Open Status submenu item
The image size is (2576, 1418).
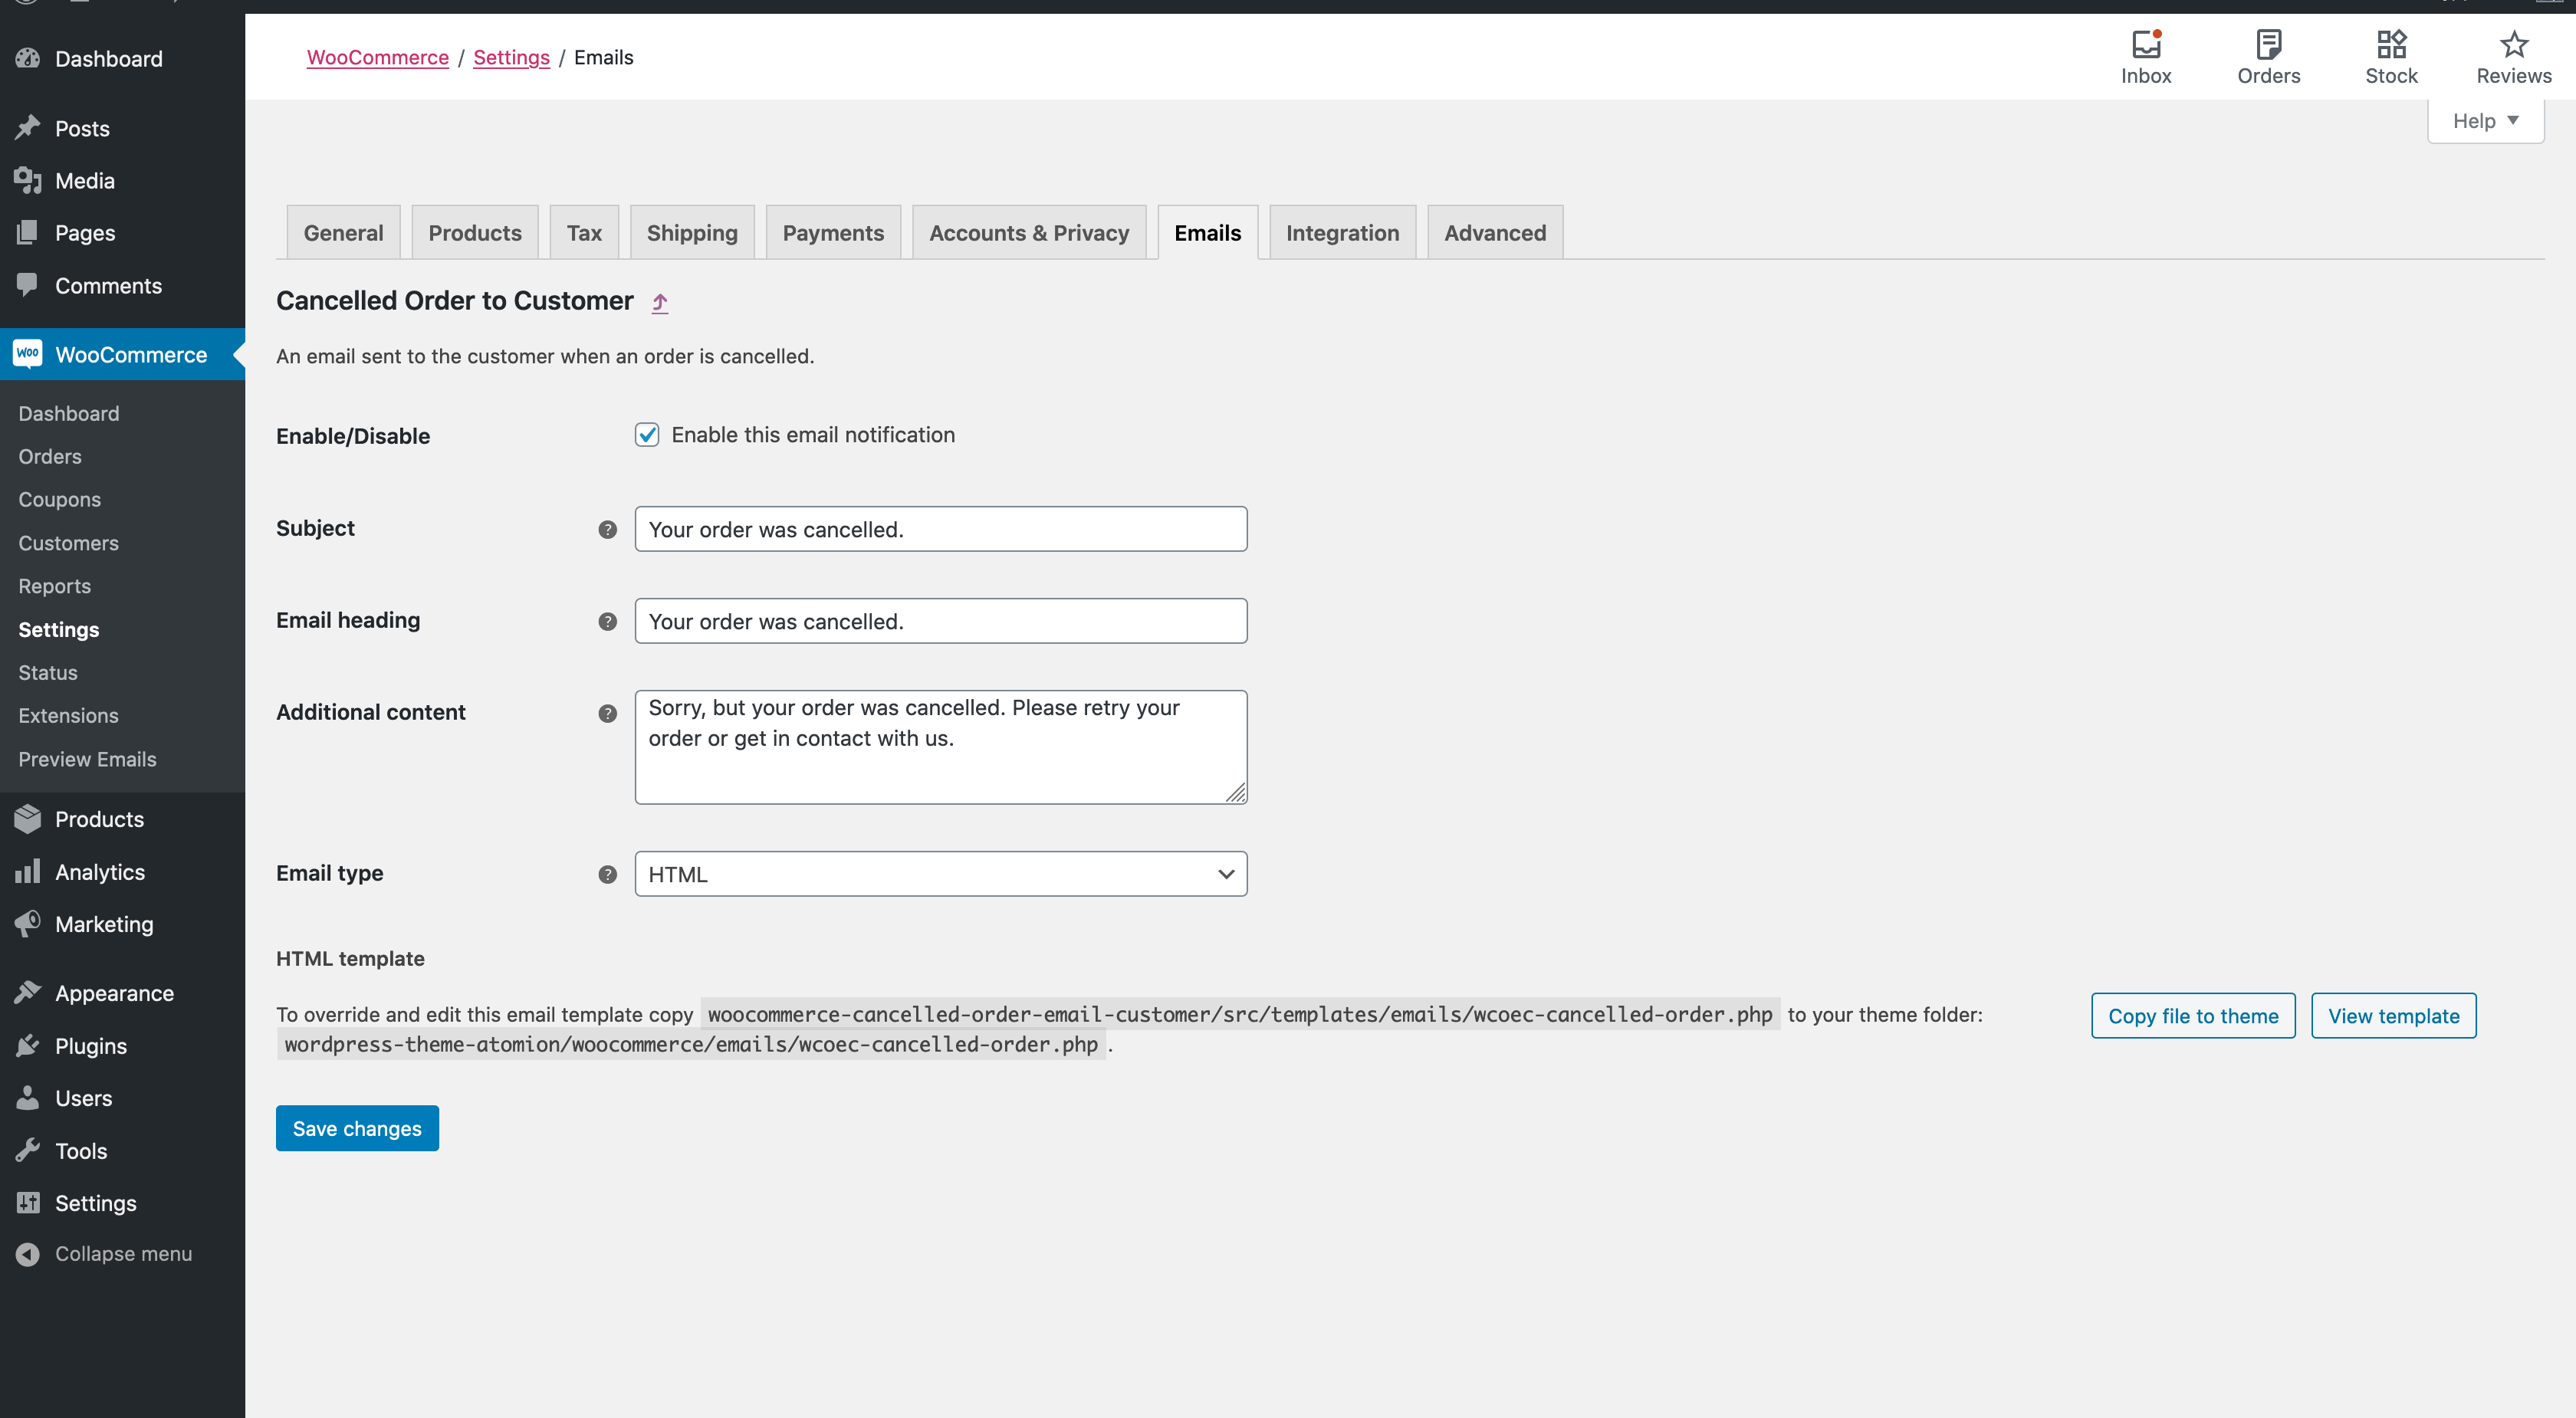(47, 672)
